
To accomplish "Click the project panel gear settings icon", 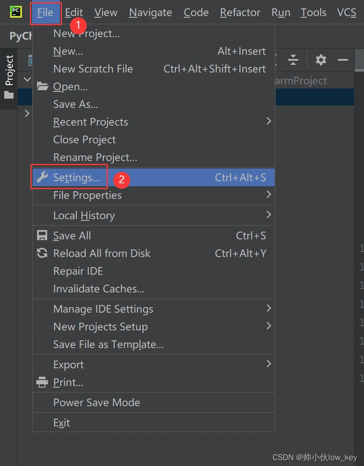I will pos(321,60).
